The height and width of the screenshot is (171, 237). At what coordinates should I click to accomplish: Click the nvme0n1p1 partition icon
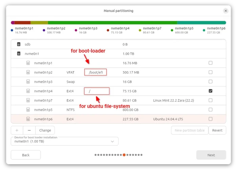click(x=28, y=63)
